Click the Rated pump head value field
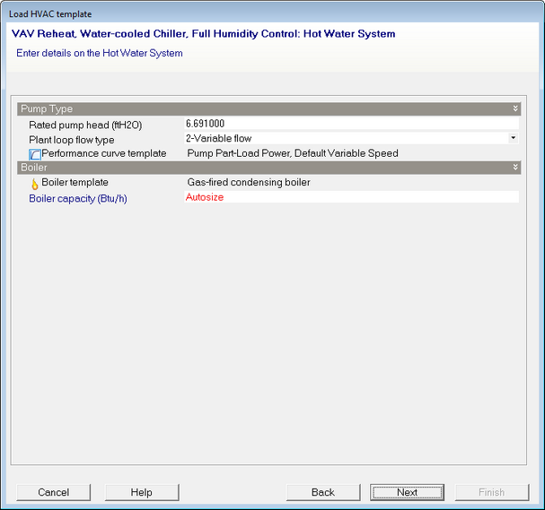This screenshot has height=510, width=545. coord(350,124)
